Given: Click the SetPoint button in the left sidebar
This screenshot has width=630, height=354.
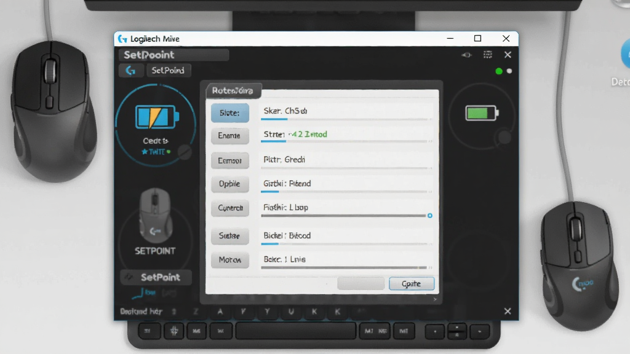Looking at the screenshot, I should [x=156, y=277].
